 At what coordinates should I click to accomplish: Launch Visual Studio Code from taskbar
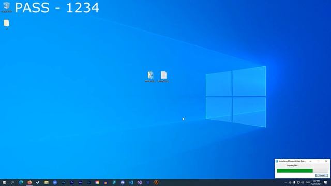[131, 182]
